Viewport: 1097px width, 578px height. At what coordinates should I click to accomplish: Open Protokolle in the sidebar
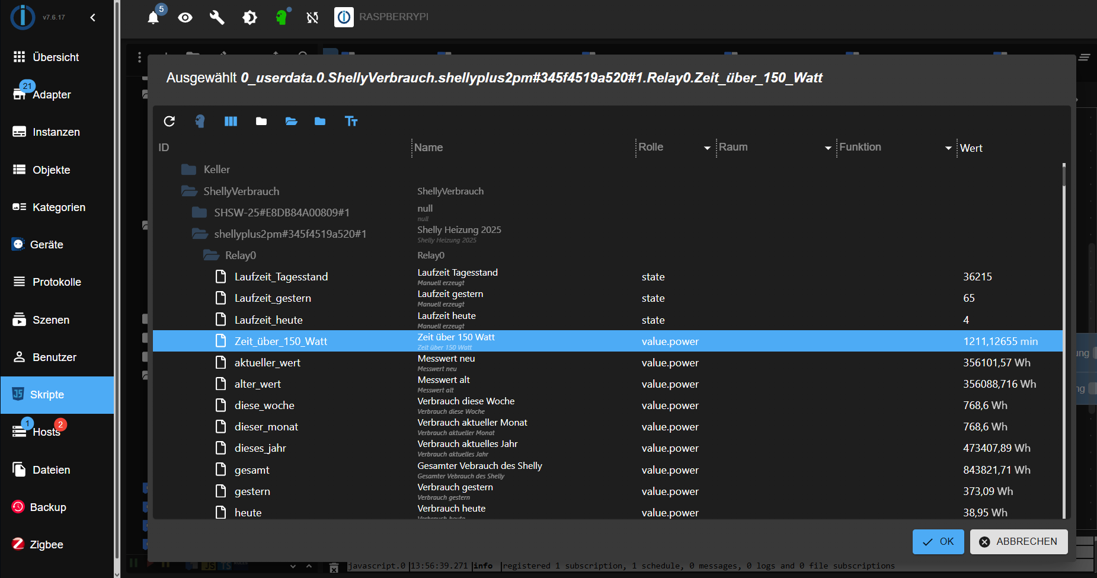pyautogui.click(x=57, y=282)
